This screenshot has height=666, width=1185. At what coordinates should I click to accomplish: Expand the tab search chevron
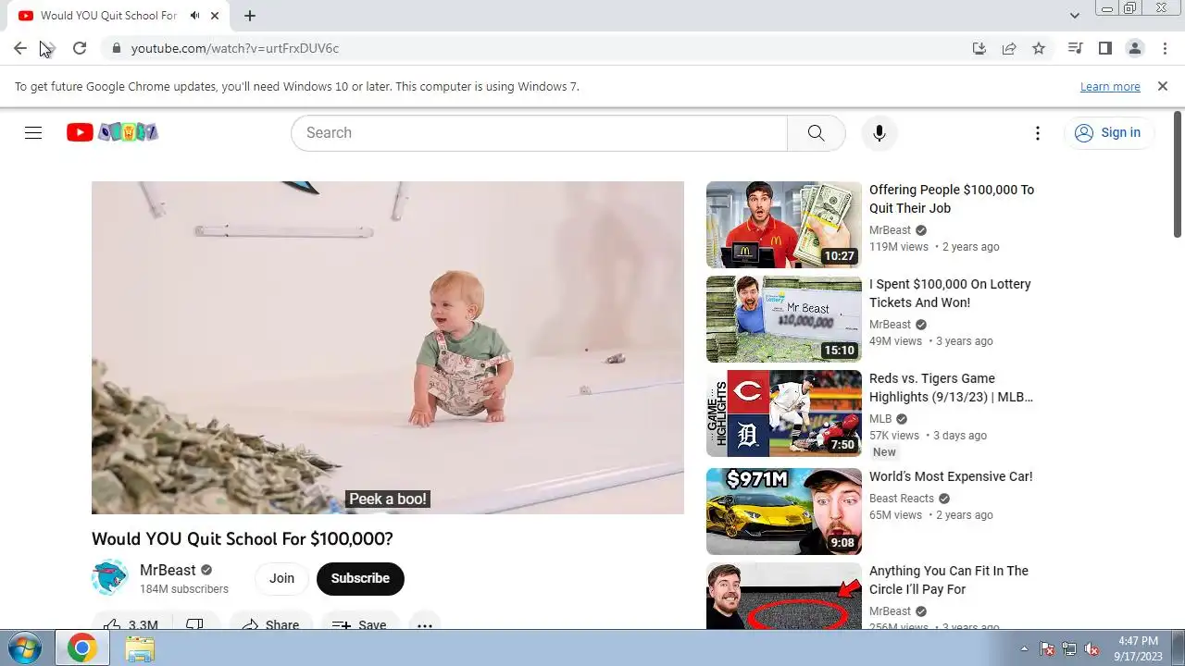click(x=1074, y=16)
